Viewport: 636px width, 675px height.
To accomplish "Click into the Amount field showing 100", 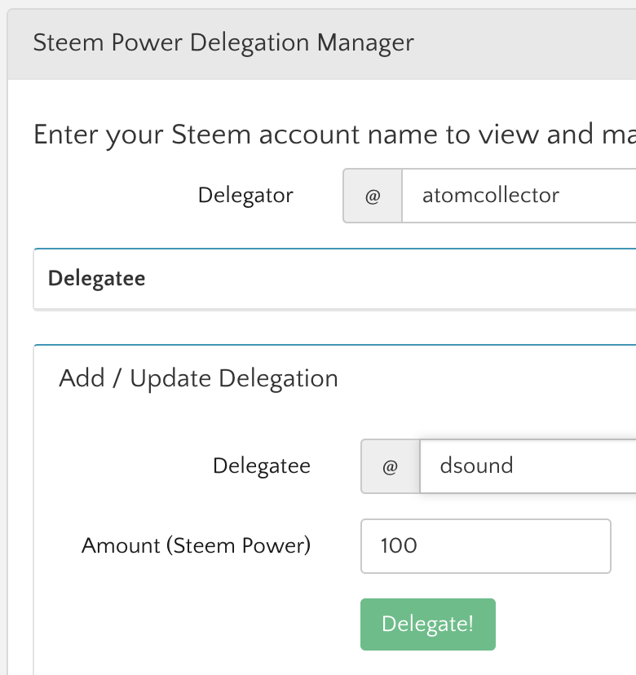I will [x=486, y=546].
